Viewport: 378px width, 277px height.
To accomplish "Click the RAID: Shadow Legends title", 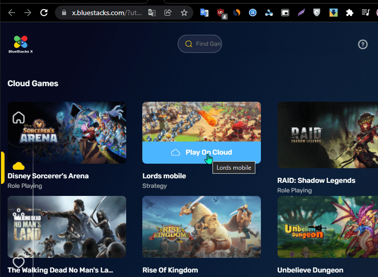I will [x=316, y=180].
